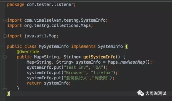This screenshot has height=101, width=172.
Task: Click the MySystemInfo class name
Action: [x=54, y=46]
